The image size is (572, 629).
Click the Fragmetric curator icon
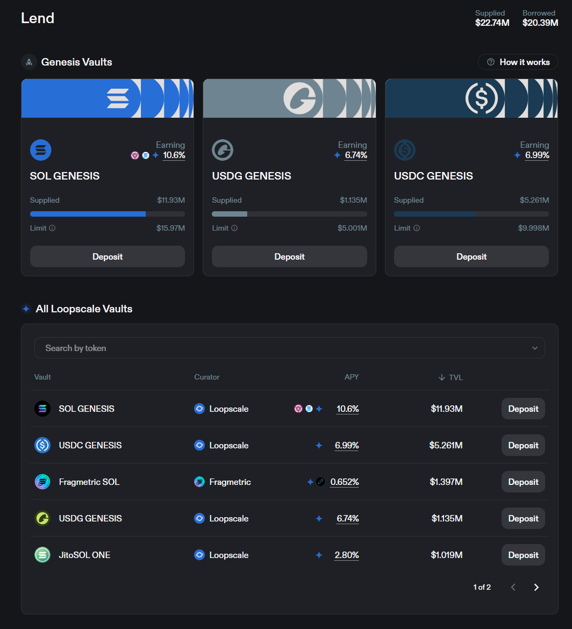coord(199,482)
